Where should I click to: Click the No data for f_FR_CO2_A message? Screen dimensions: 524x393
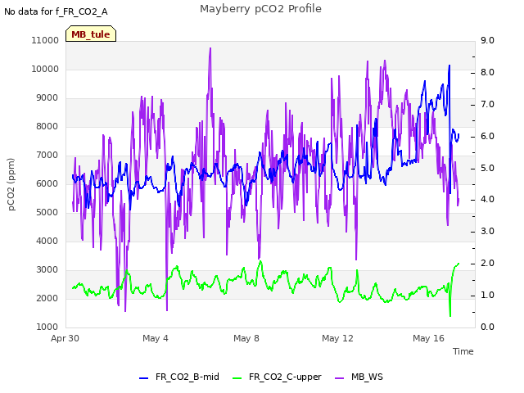(x=56, y=11)
